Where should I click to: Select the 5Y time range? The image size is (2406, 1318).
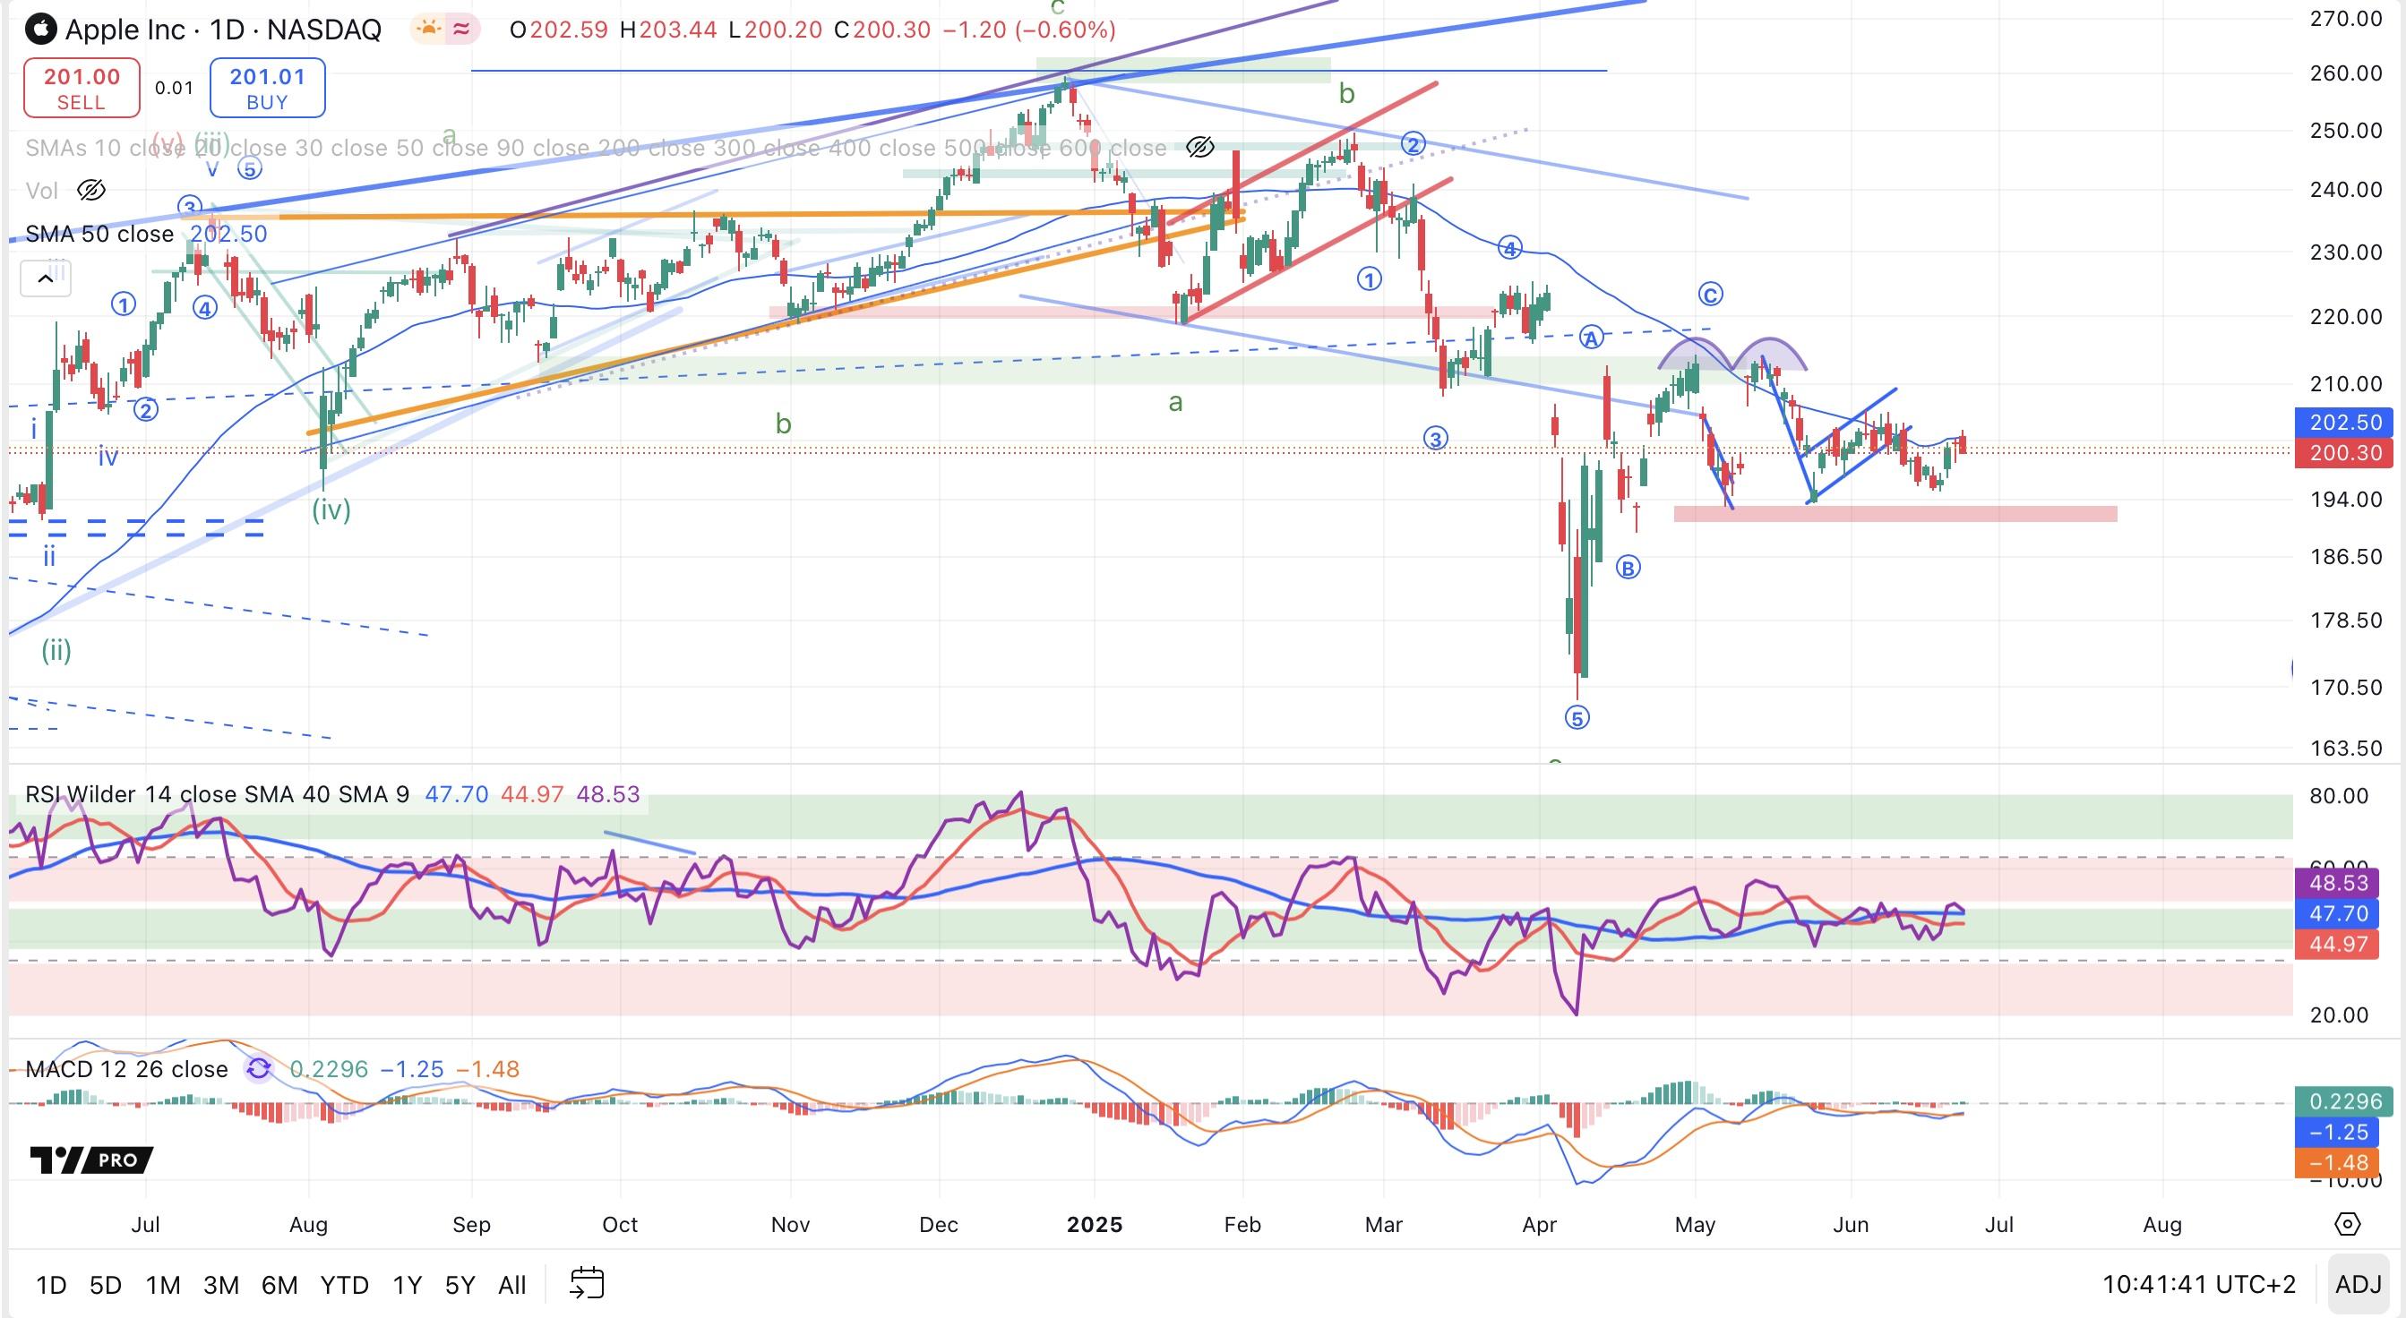[x=460, y=1286]
